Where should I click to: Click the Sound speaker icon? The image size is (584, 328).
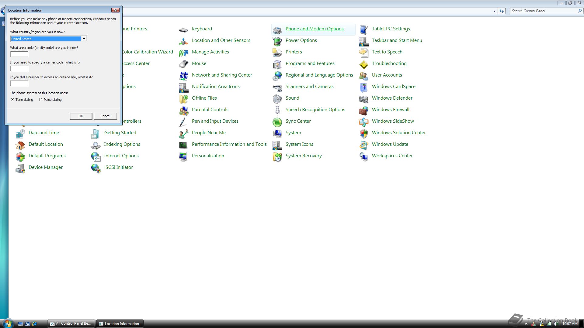(277, 99)
